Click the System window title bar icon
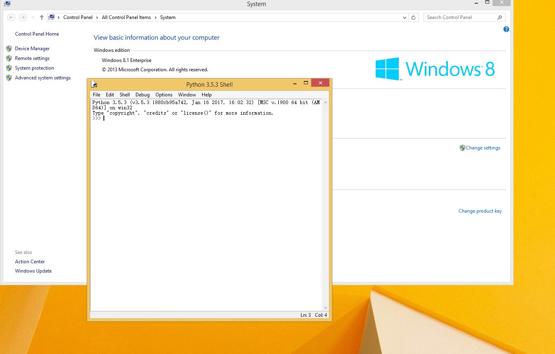The width and height of the screenshot is (555, 354). (x=7, y=4)
